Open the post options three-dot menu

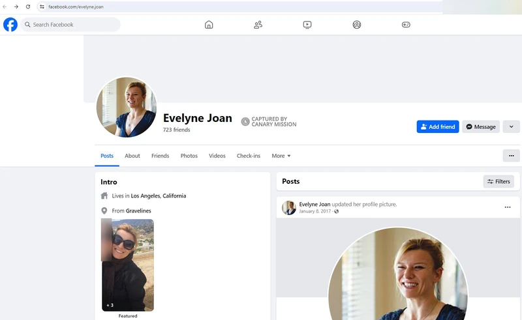click(508, 207)
